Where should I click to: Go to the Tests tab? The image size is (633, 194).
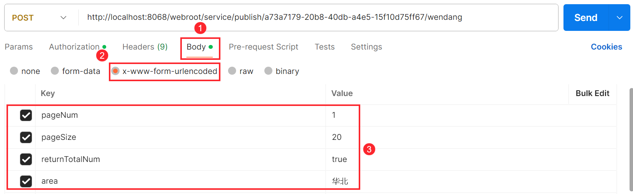[324, 47]
